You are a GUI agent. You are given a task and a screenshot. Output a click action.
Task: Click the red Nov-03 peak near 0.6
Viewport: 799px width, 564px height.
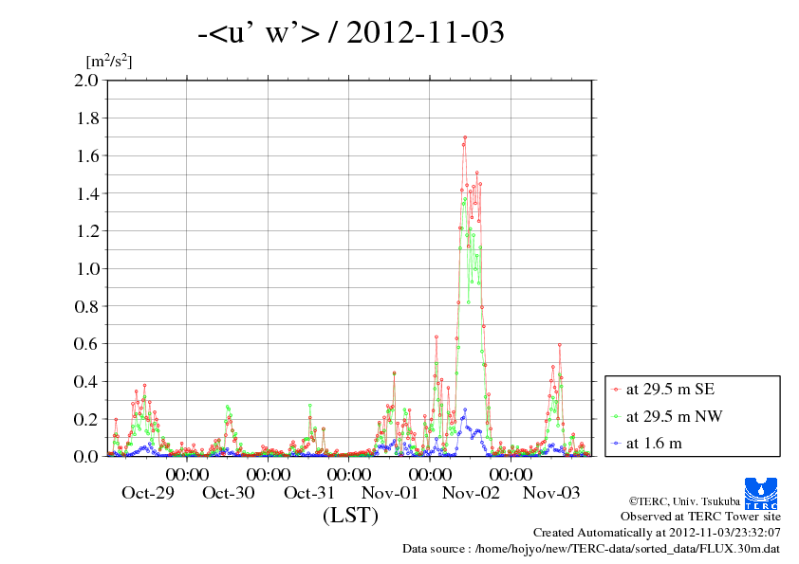(x=560, y=345)
